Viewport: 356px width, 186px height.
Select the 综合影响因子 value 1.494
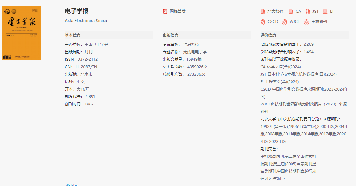(308, 52)
